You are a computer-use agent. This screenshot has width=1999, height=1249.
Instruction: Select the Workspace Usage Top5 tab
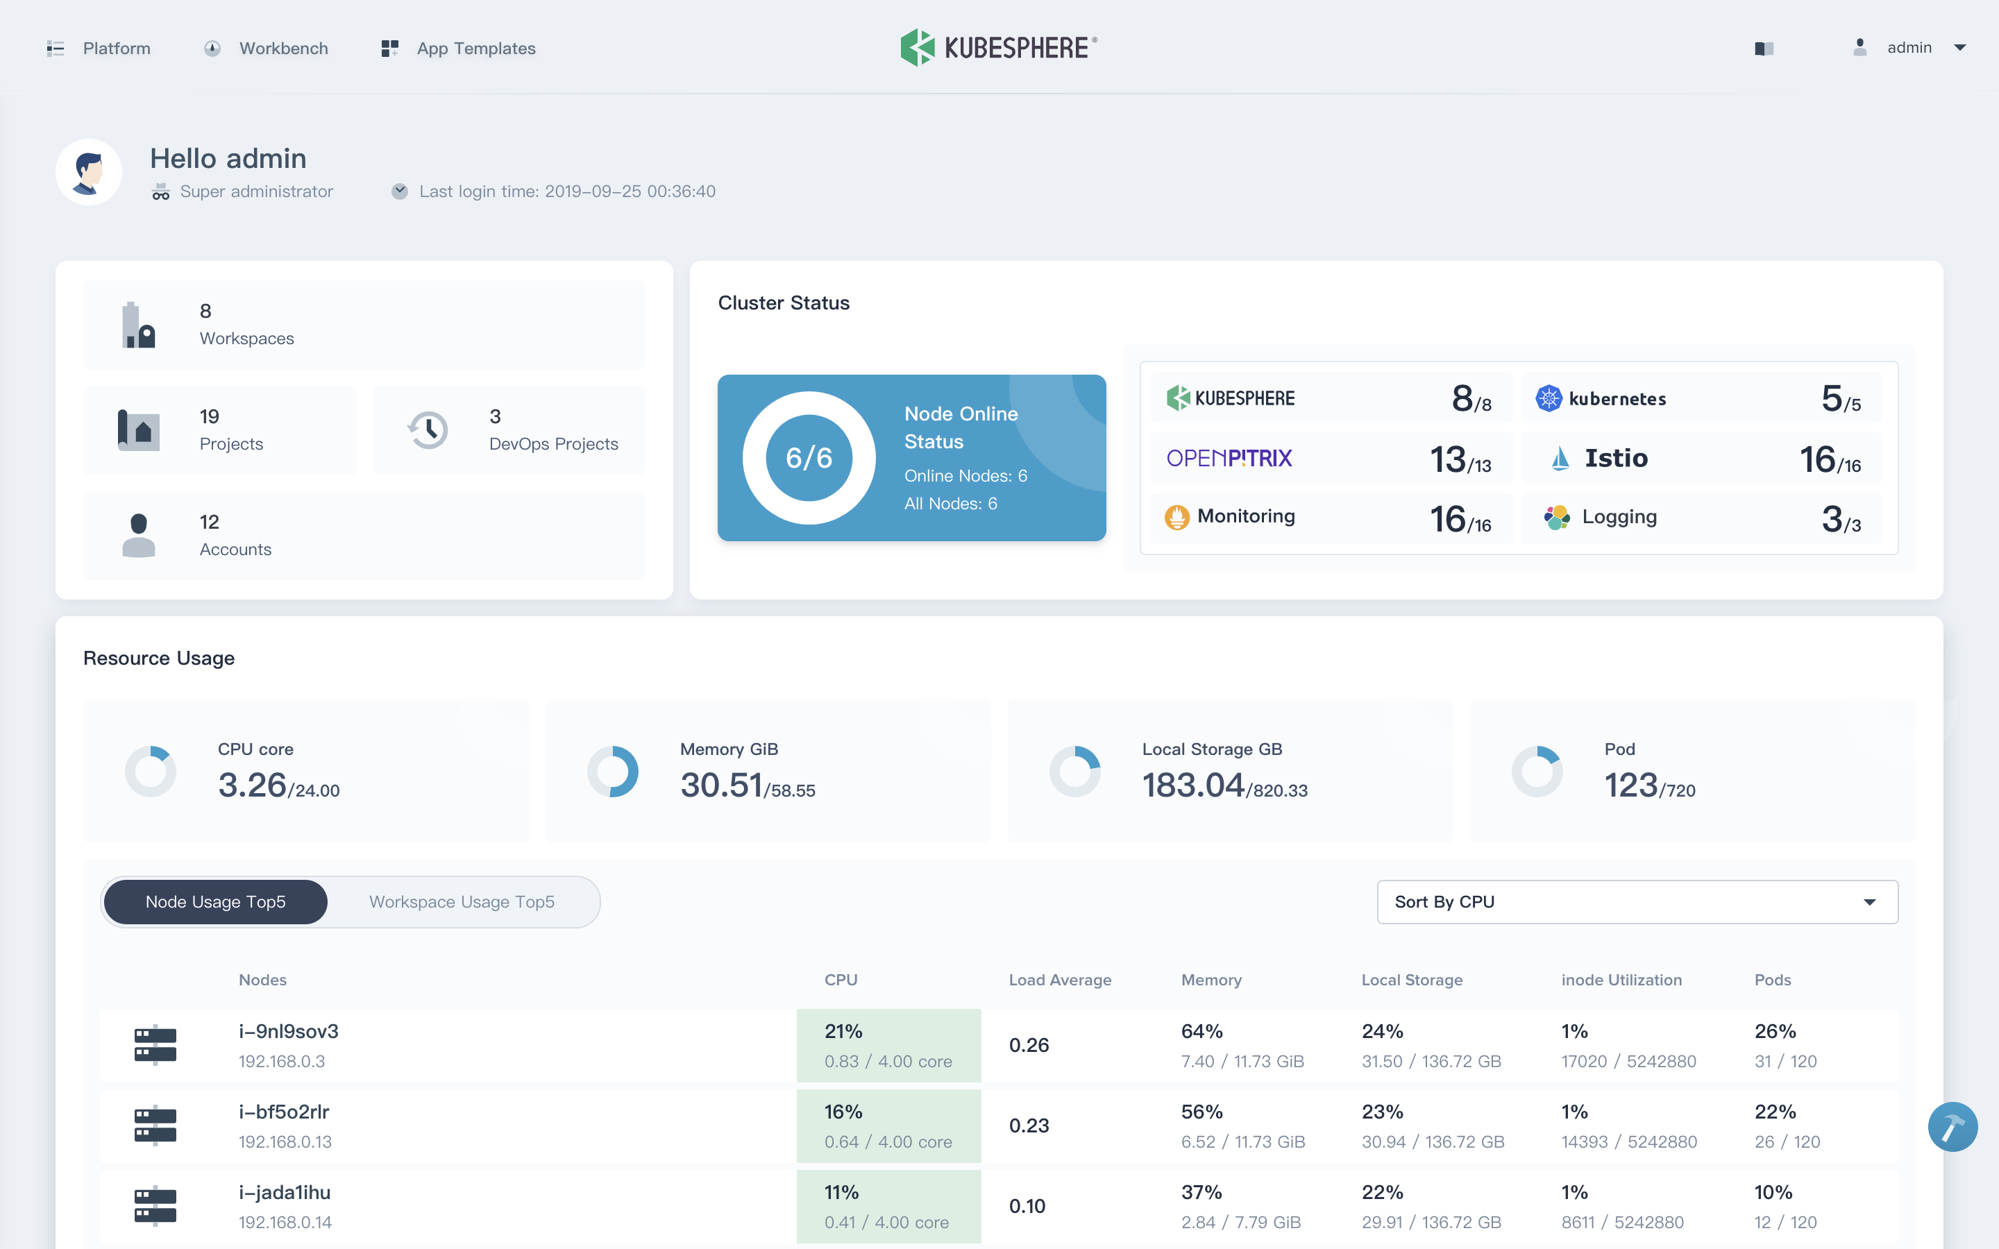click(x=460, y=902)
